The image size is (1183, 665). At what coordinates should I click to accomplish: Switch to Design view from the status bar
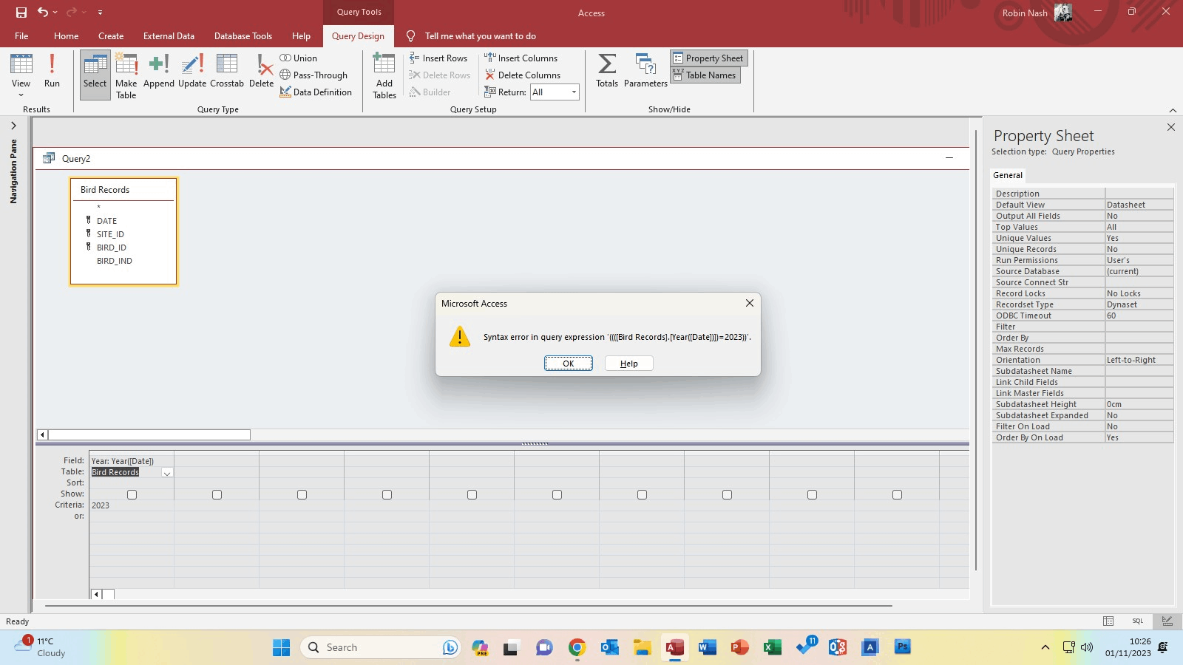tap(1167, 621)
